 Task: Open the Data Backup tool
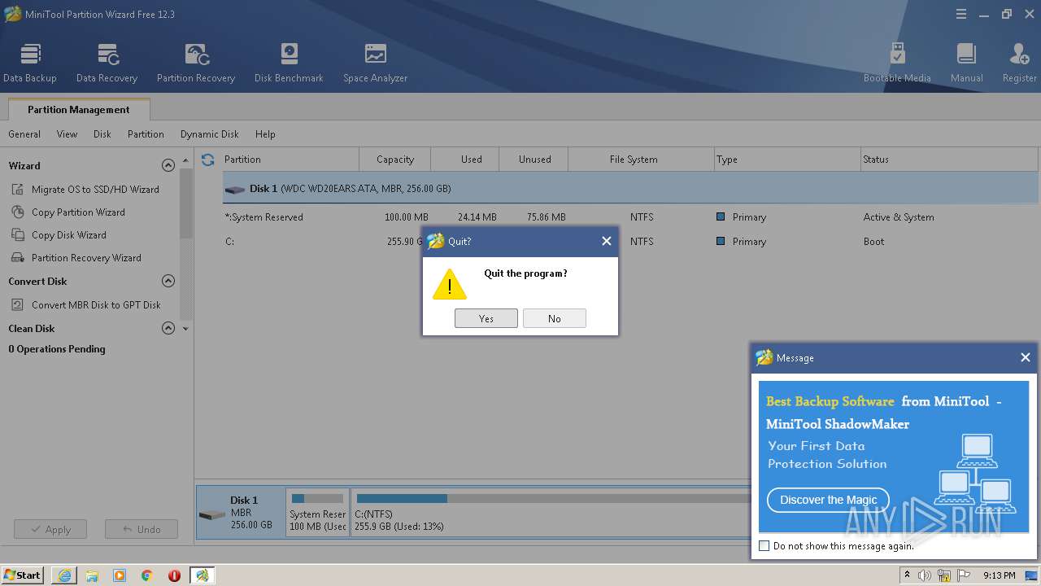pos(30,63)
